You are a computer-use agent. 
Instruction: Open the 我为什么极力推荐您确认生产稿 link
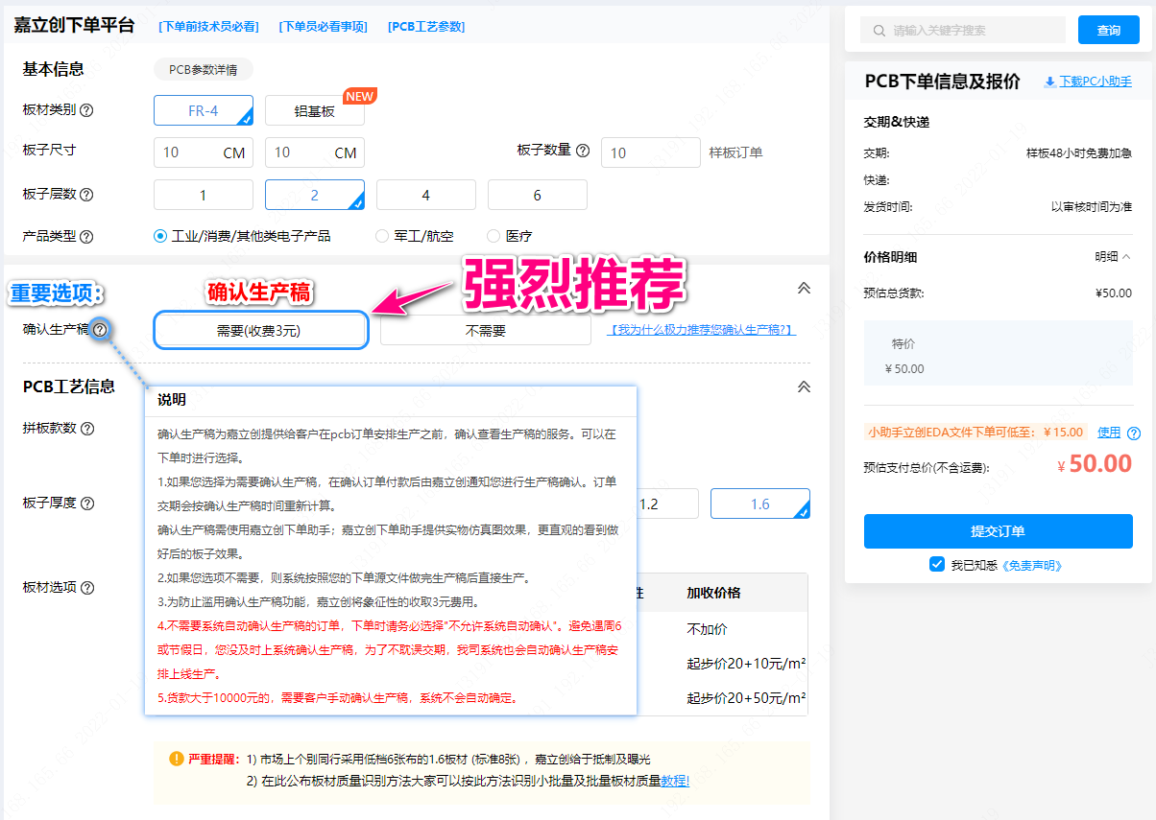pyautogui.click(x=703, y=330)
